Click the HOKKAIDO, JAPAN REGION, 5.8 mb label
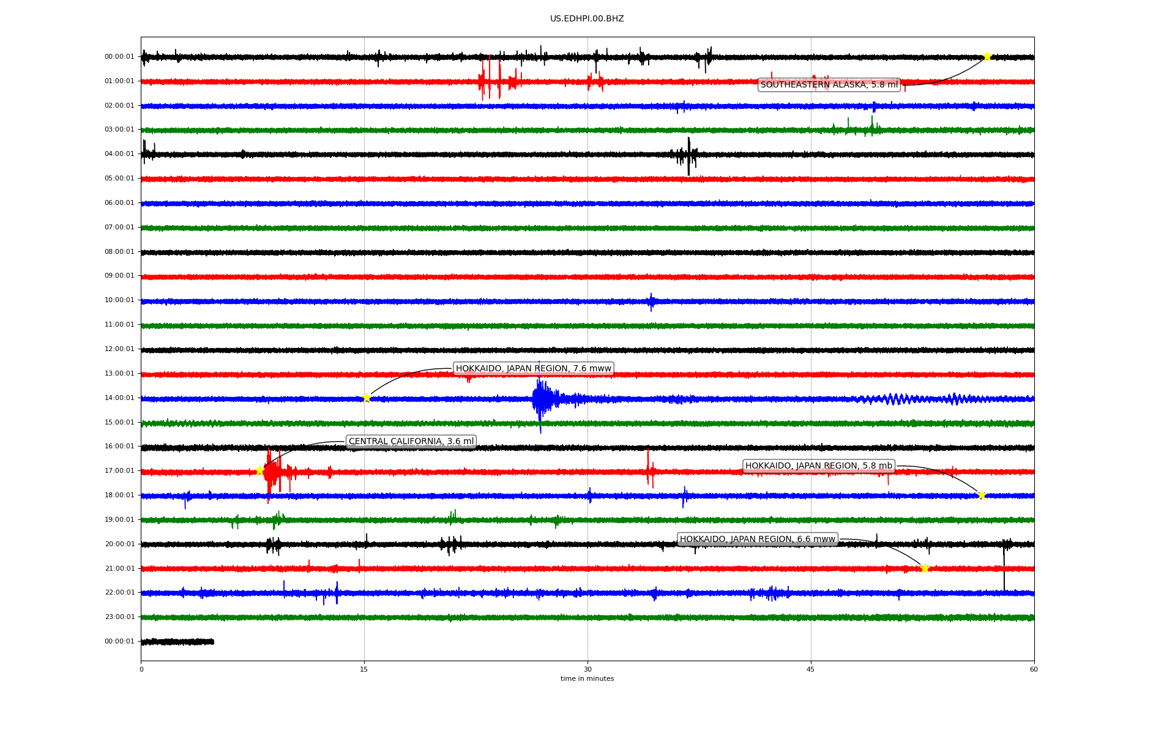Viewport: 1175px width, 734px height. coord(818,466)
